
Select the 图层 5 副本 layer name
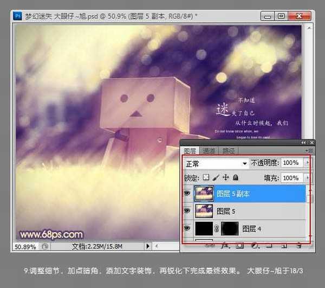(x=233, y=194)
